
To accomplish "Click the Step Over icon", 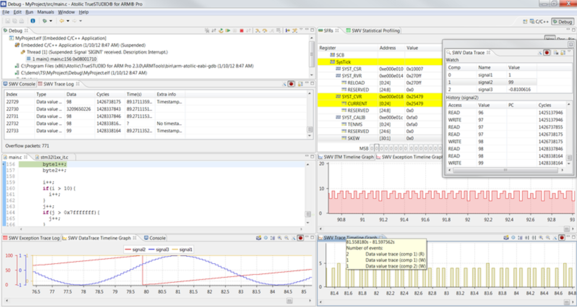I will click(x=264, y=31).
